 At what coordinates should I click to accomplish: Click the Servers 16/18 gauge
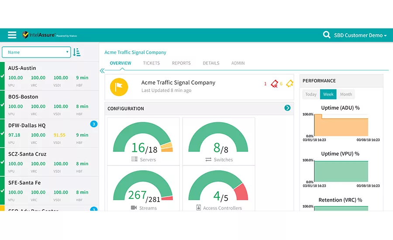coord(143,137)
